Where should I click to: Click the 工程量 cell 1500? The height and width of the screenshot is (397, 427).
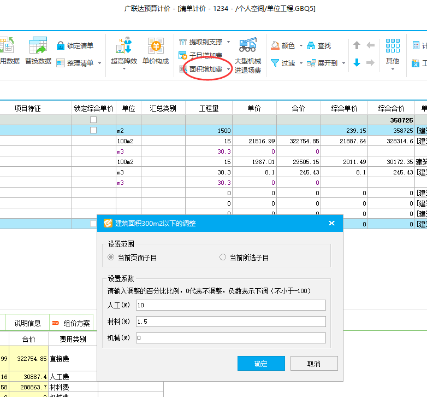coord(209,131)
